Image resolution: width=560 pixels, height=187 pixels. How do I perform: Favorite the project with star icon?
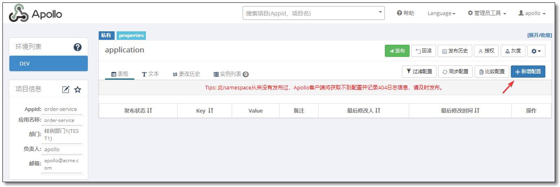[78, 89]
